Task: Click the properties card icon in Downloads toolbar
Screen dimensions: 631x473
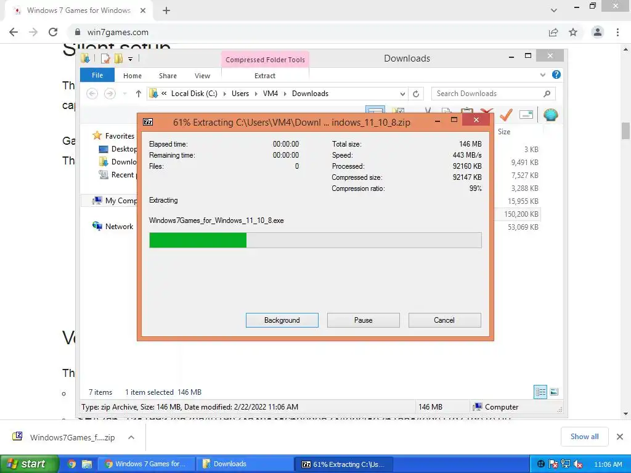Action: click(526, 115)
